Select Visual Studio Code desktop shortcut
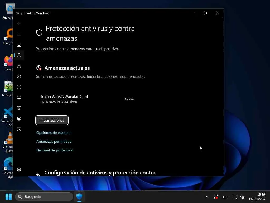Image resolution: width=270 pixels, height=203 pixels. pyautogui.click(x=7, y=116)
